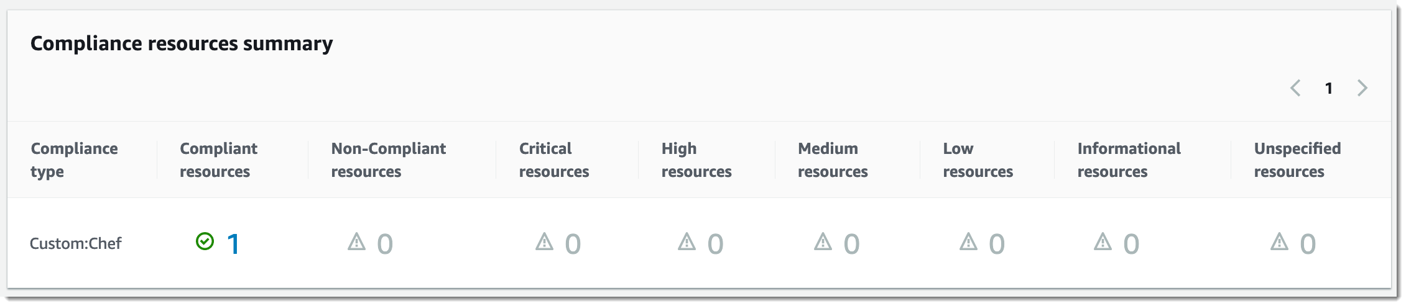
Task: Go to the previous page arrow
Action: tap(1295, 88)
